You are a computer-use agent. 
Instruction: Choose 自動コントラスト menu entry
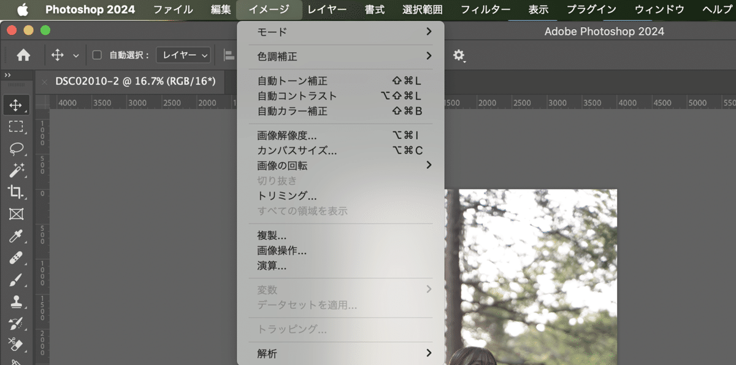pyautogui.click(x=340, y=96)
